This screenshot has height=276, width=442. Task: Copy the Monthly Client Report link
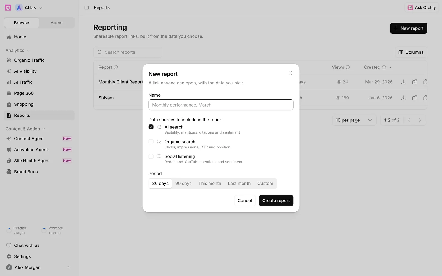pyautogui.click(x=425, y=82)
